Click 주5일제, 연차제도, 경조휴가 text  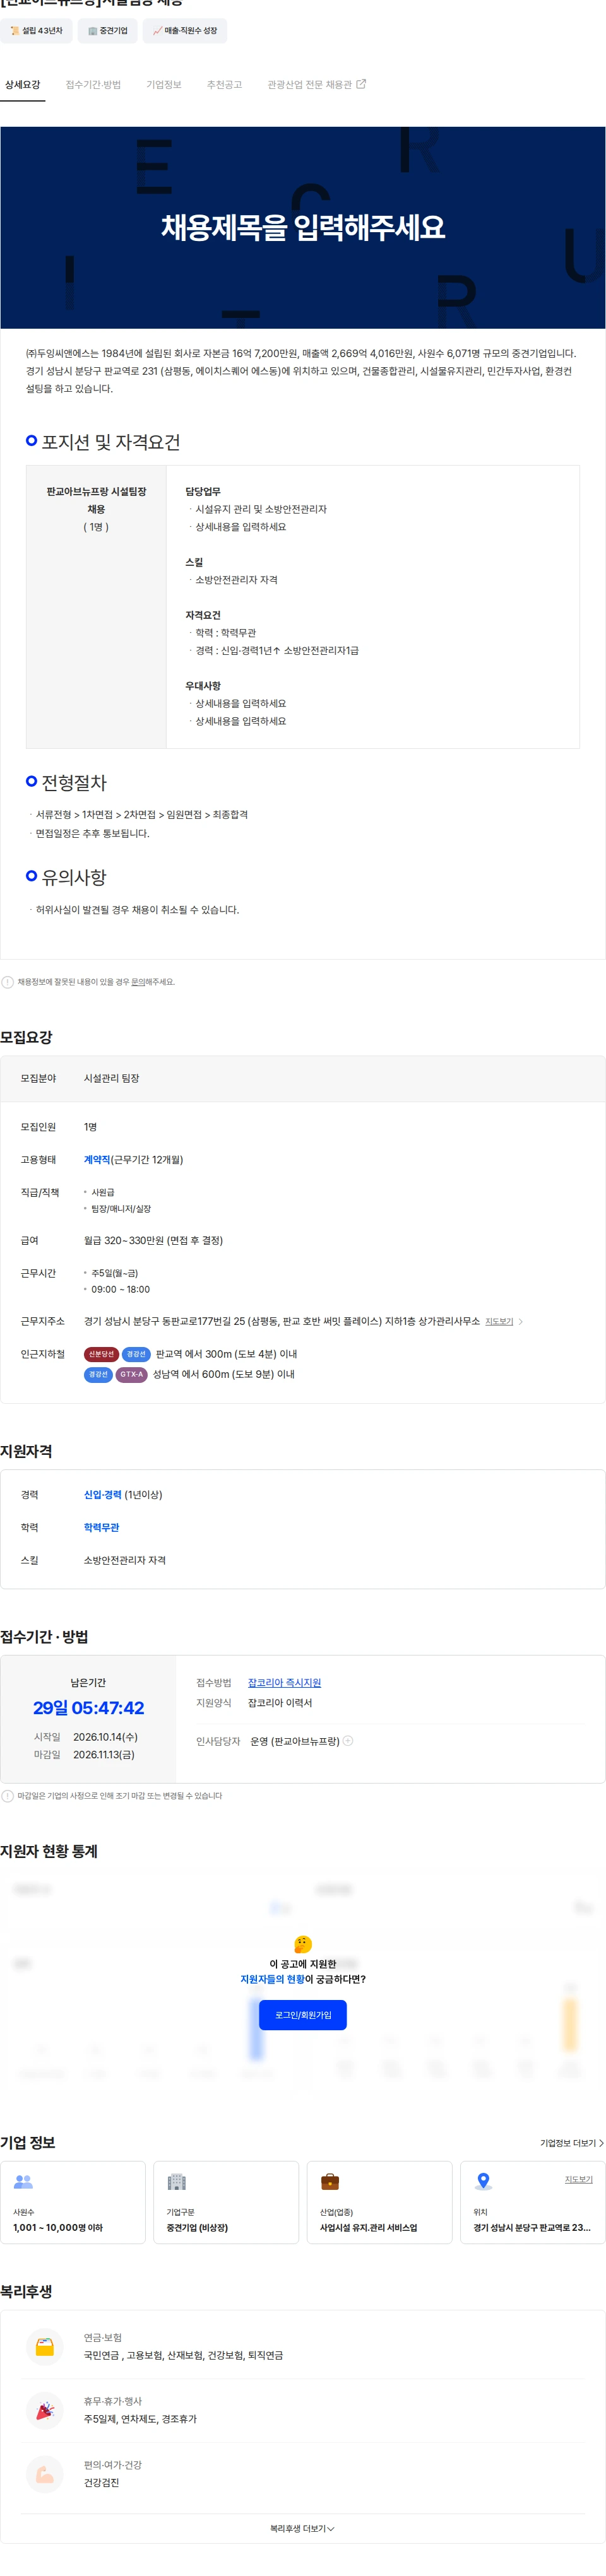[140, 2420]
